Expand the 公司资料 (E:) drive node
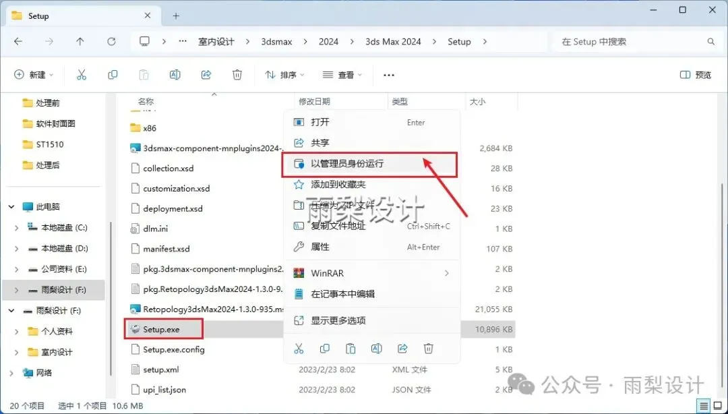This screenshot has width=728, height=414. click(17, 269)
